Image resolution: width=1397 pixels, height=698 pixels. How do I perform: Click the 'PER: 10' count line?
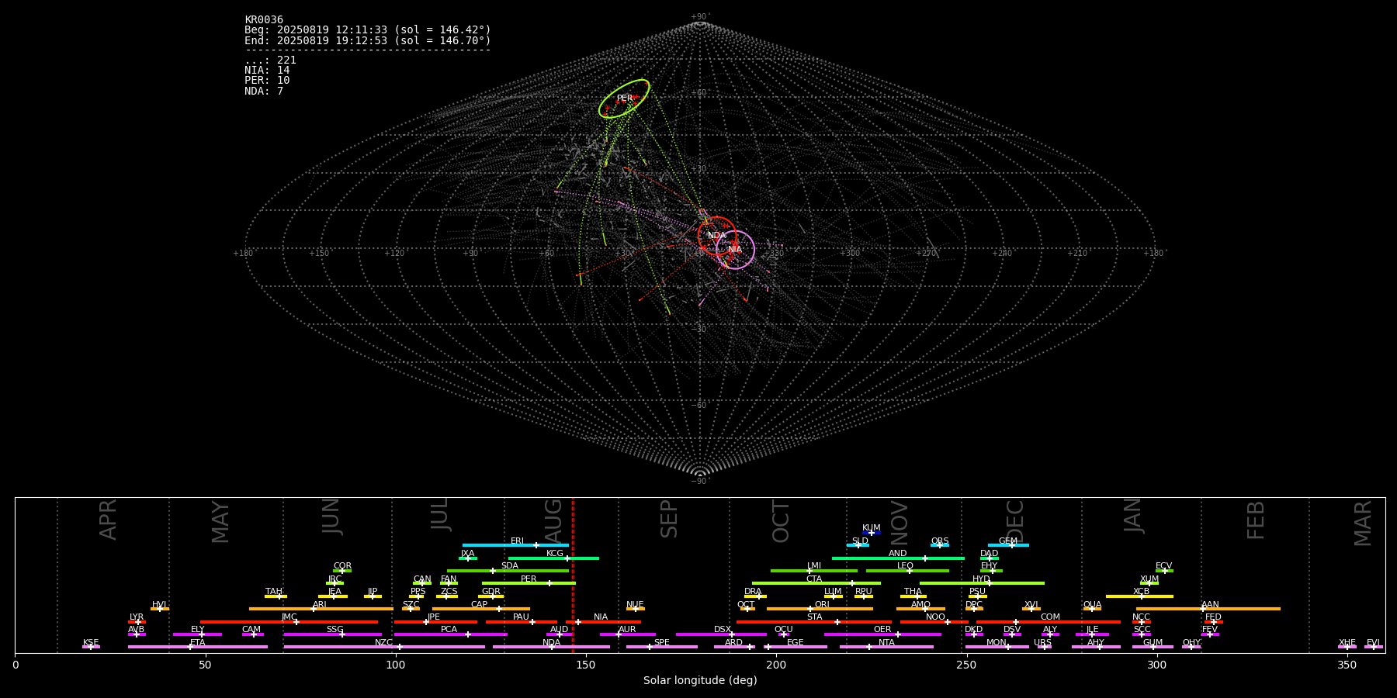[x=267, y=81]
